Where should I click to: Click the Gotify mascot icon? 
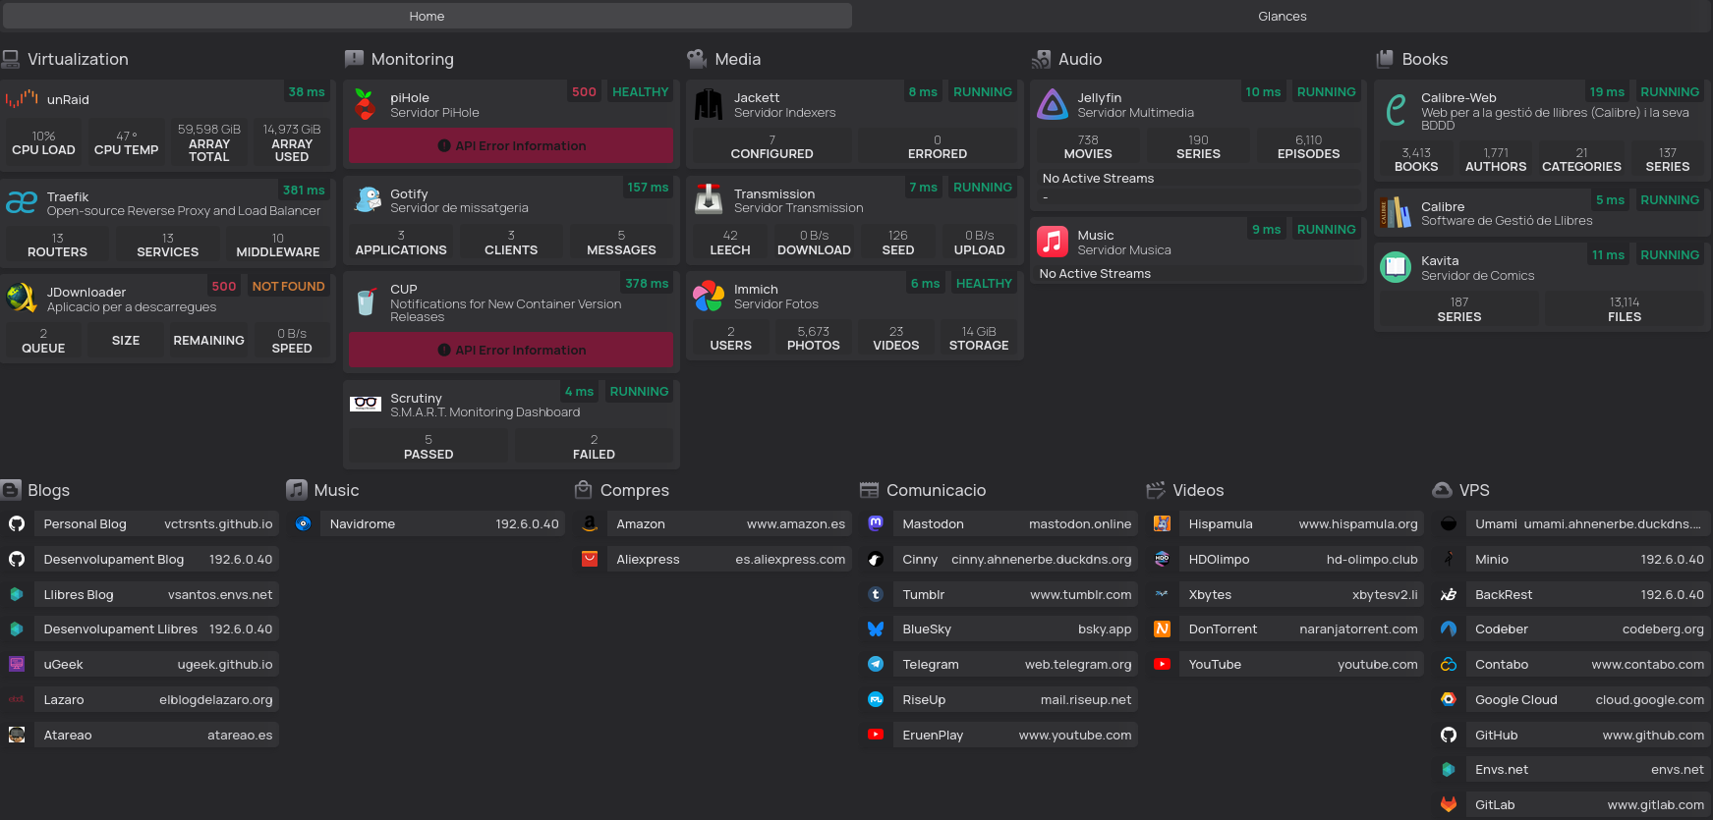(x=366, y=200)
